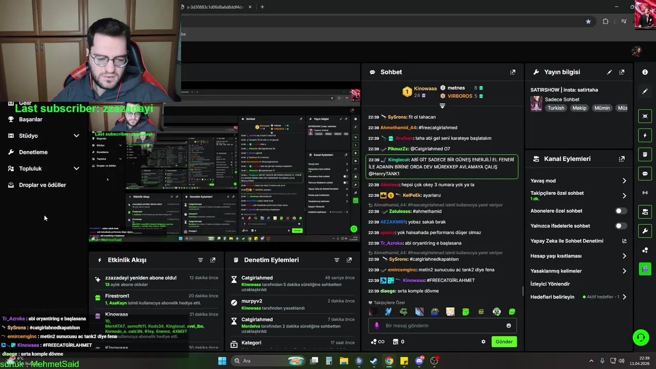The image size is (656, 369).
Task: Click the green Gönder send button
Action: click(x=504, y=342)
